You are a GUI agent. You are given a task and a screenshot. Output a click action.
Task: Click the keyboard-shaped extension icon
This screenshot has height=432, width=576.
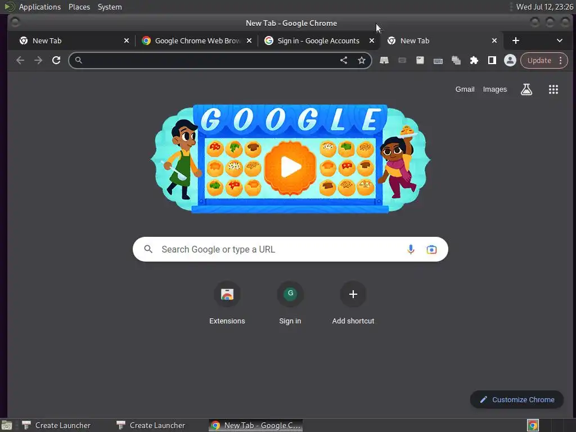pyautogui.click(x=438, y=60)
